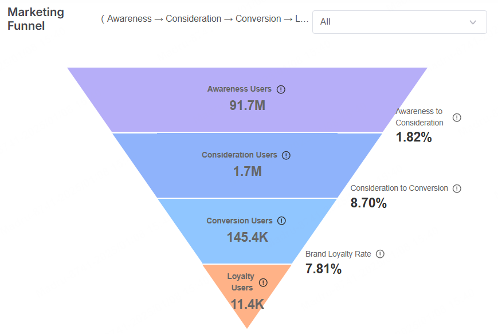This screenshot has height=334, width=498.
Task: Click the "Brand Loyalty Rate" label
Action: pyautogui.click(x=338, y=254)
